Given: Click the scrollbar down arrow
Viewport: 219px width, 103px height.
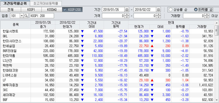Looking at the screenshot, I should 216,100.
